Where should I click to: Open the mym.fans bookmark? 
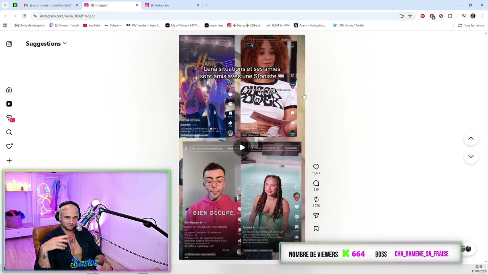pos(213,25)
